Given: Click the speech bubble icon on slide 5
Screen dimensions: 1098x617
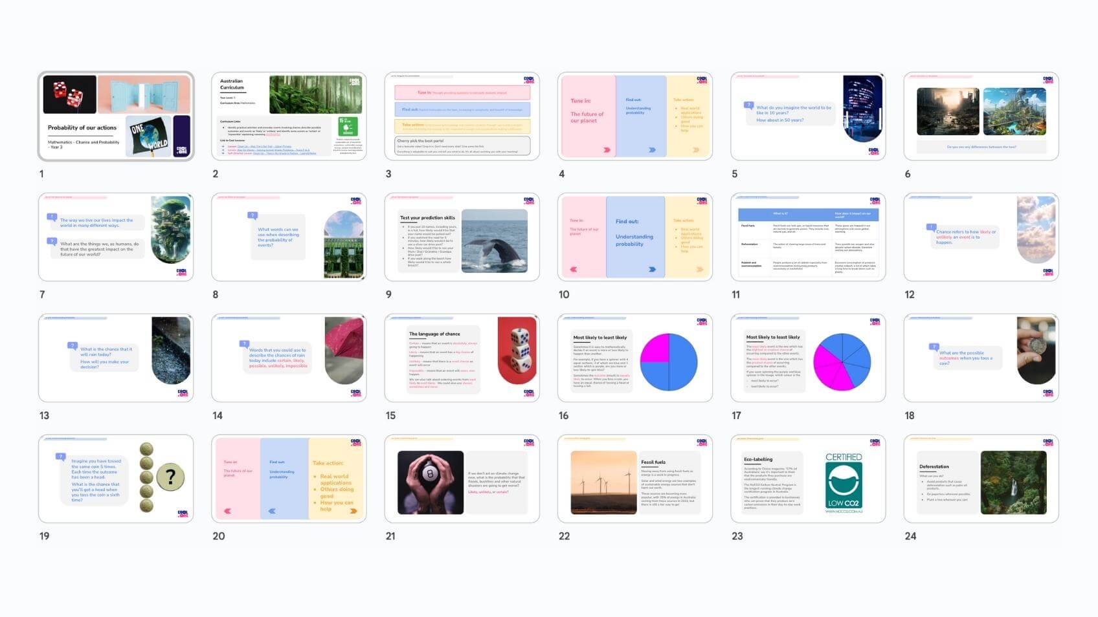Looking at the screenshot, I should pos(749,105).
